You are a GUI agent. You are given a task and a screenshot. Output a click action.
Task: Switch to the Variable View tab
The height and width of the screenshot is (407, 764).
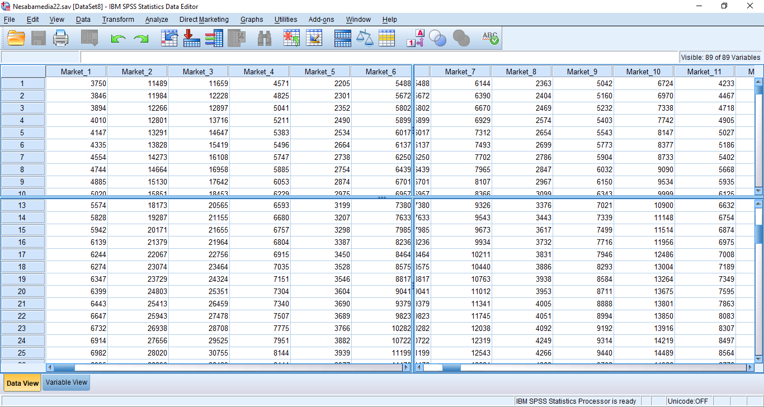(66, 382)
